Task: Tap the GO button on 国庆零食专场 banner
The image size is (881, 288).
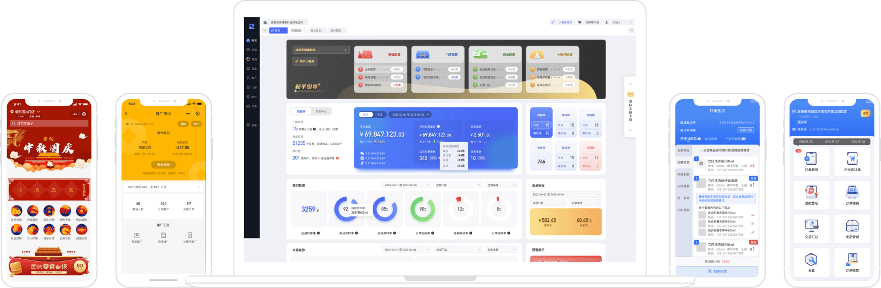Action: tap(80, 267)
